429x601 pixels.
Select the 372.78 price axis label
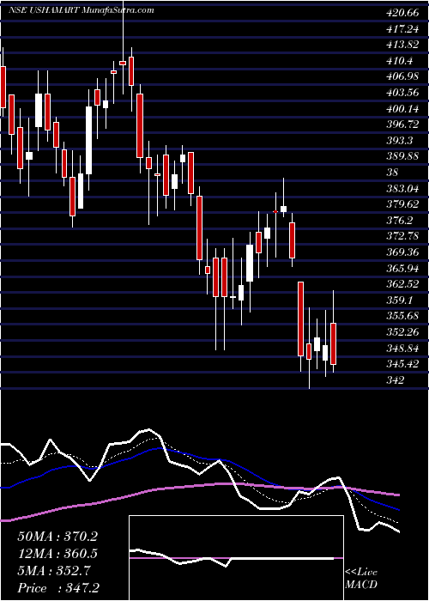(402, 236)
